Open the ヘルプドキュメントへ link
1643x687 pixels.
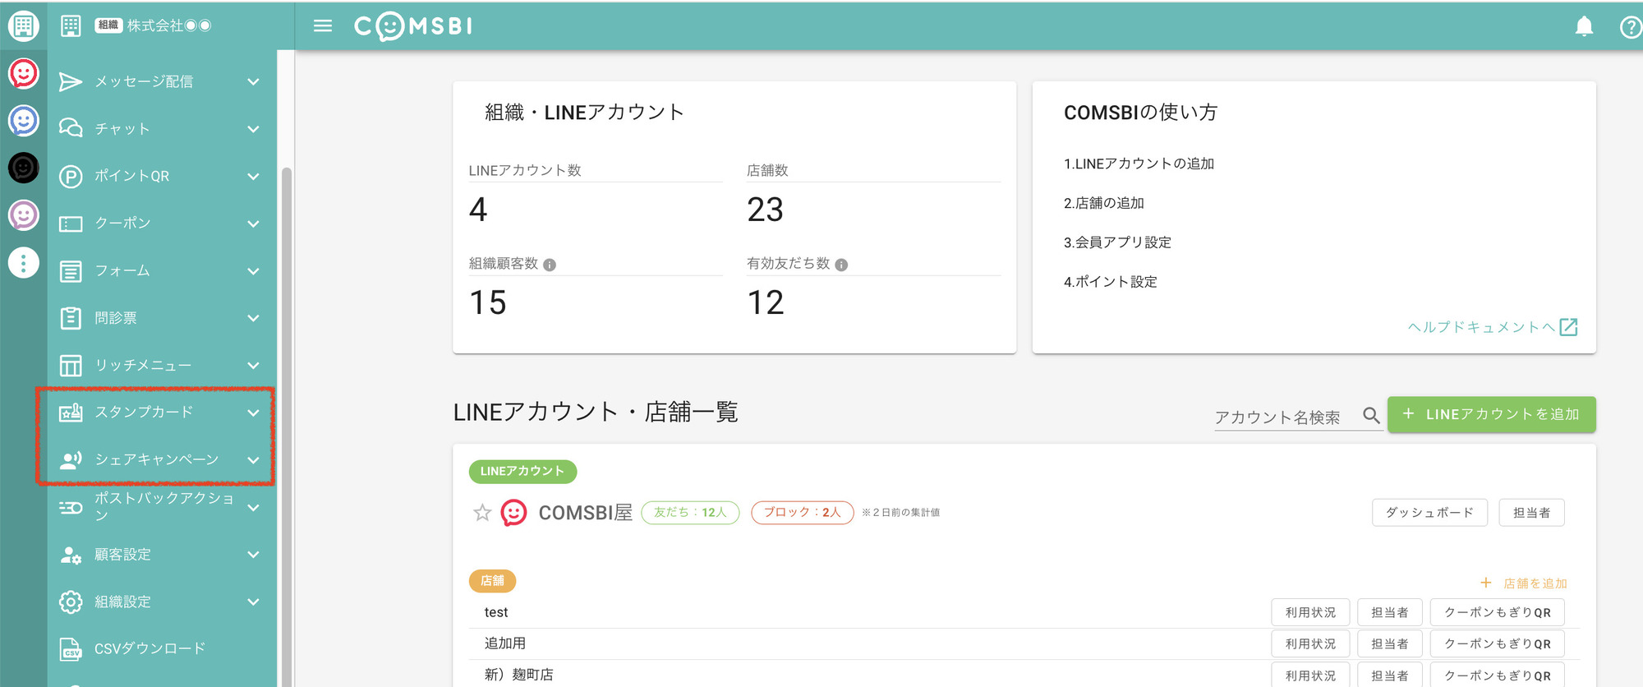(1491, 327)
